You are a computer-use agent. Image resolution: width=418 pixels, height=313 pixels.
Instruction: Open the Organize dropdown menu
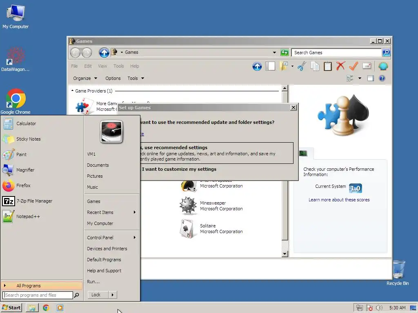[x=85, y=78]
